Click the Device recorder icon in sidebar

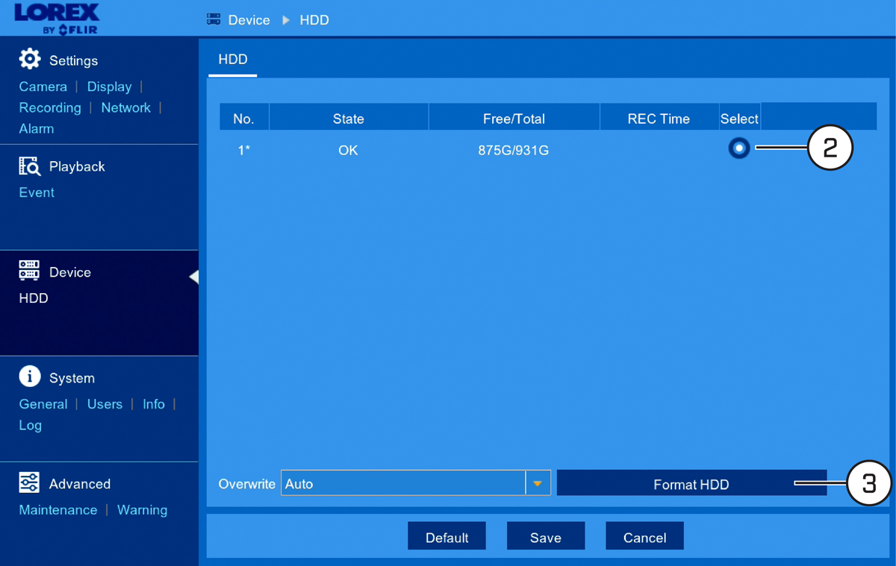pos(29,271)
